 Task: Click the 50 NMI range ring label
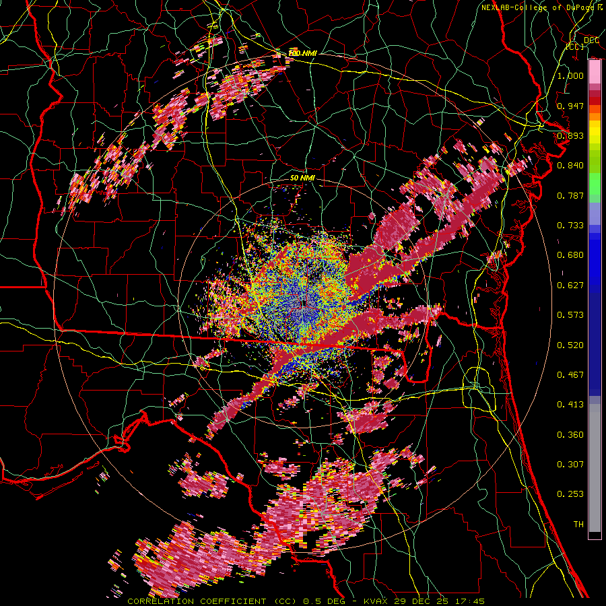pos(302,178)
